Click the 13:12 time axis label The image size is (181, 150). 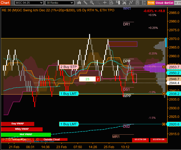click(125, 147)
